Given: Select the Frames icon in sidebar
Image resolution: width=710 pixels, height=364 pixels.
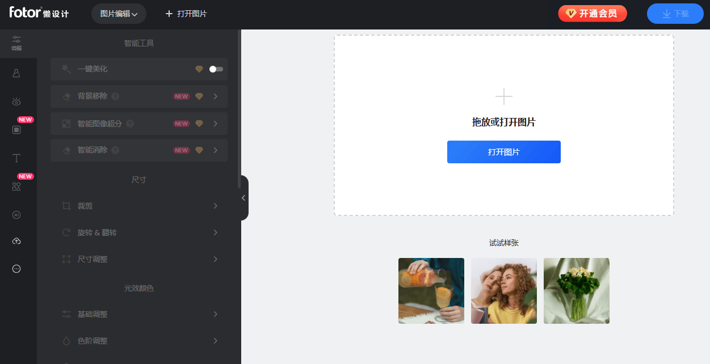Looking at the screenshot, I should (16, 130).
